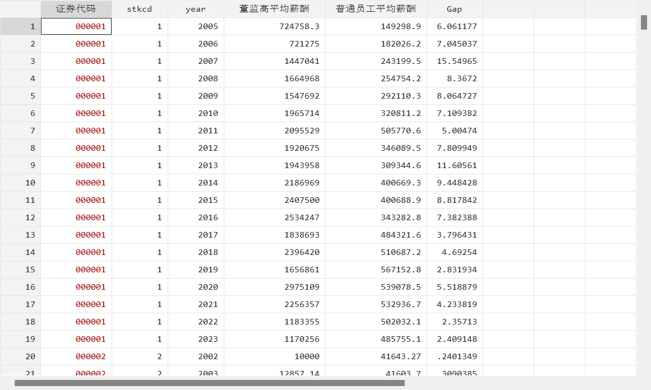651x390 pixels.
Task: Click year cell 2019
Action: 196,270
